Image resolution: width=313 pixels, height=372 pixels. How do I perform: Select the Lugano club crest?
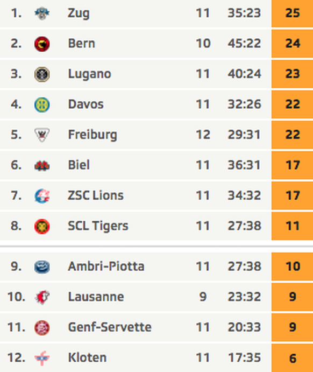coord(42,74)
